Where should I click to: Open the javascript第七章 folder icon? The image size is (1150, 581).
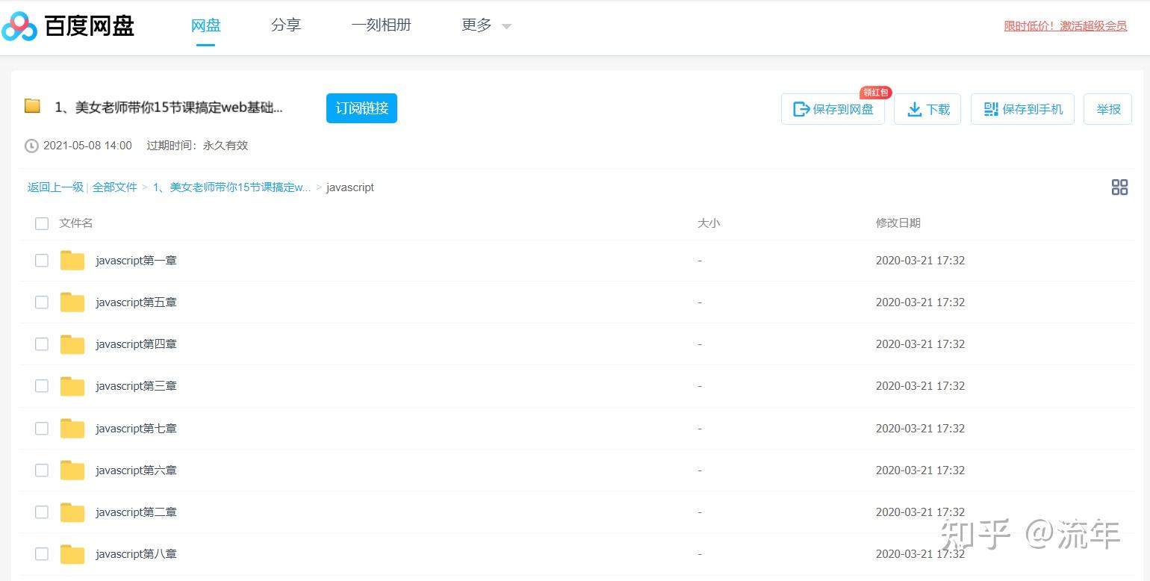pyautogui.click(x=72, y=429)
